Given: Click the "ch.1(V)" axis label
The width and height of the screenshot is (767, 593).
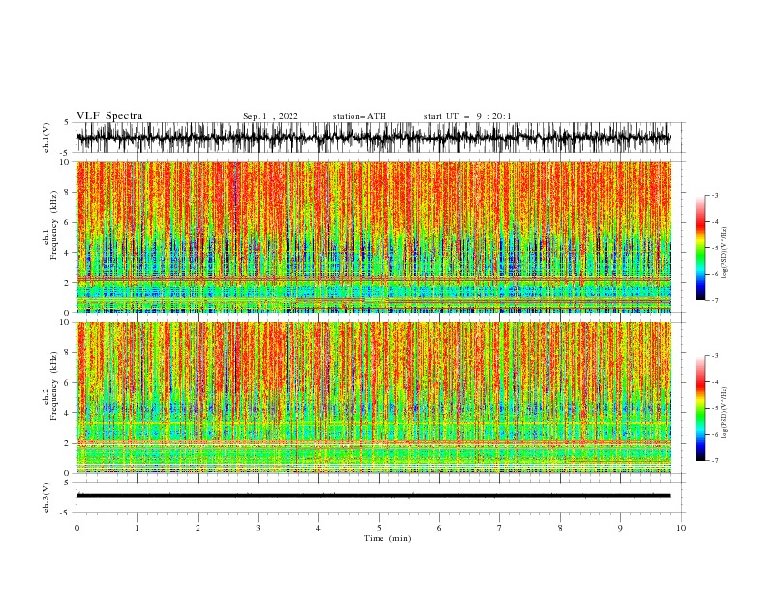Looking at the screenshot, I should (x=46, y=138).
